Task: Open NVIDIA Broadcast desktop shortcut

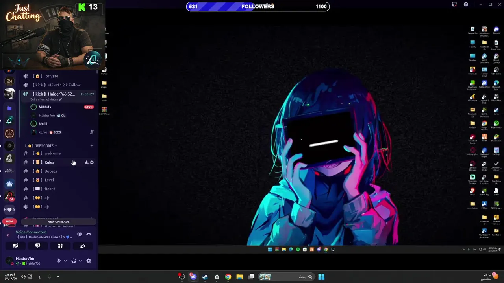Action: [x=484, y=112]
